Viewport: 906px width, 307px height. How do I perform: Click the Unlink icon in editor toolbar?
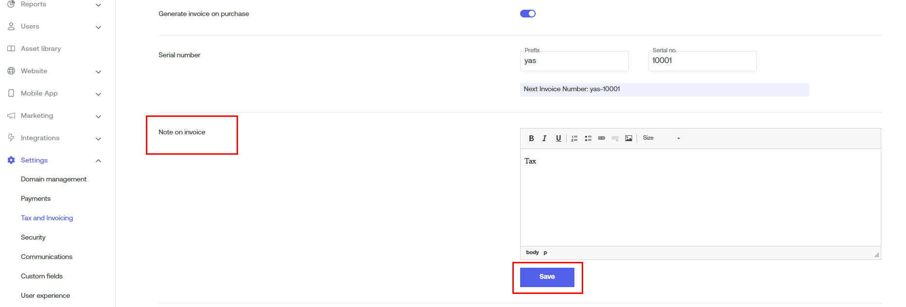(615, 138)
